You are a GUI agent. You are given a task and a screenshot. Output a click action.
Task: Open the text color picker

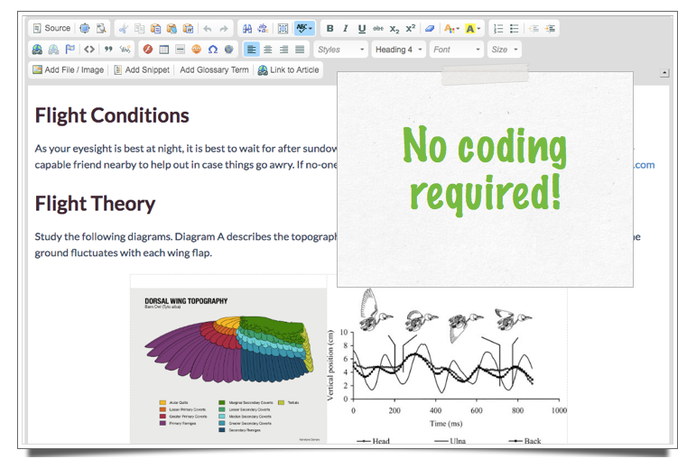[451, 29]
